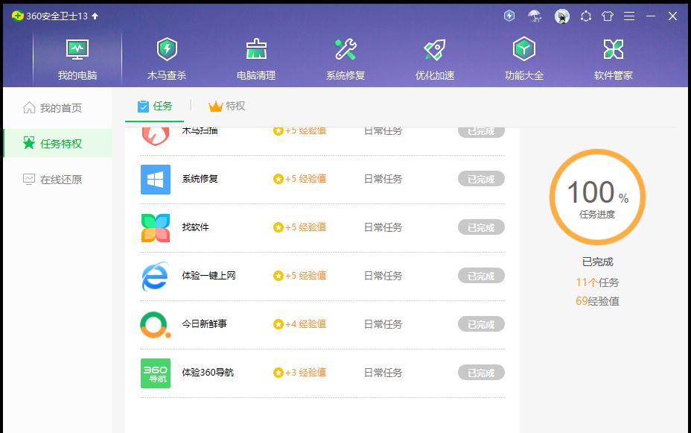This screenshot has height=433, width=691.
Task: Click the user avatar in title bar
Action: click(562, 16)
